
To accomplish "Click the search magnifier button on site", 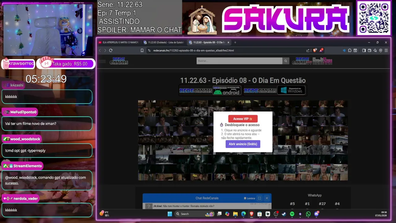I will pos(286,61).
